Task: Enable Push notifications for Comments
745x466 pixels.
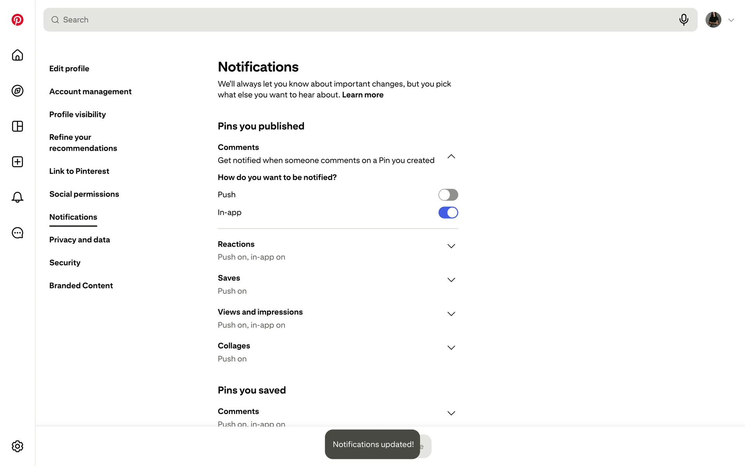Action: (x=448, y=195)
